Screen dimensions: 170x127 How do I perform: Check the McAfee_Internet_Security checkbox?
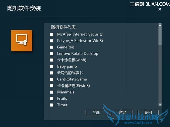52,34
